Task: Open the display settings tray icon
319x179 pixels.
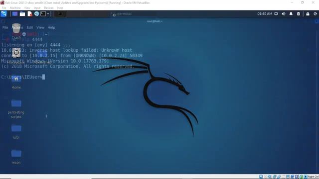Action: (276, 14)
